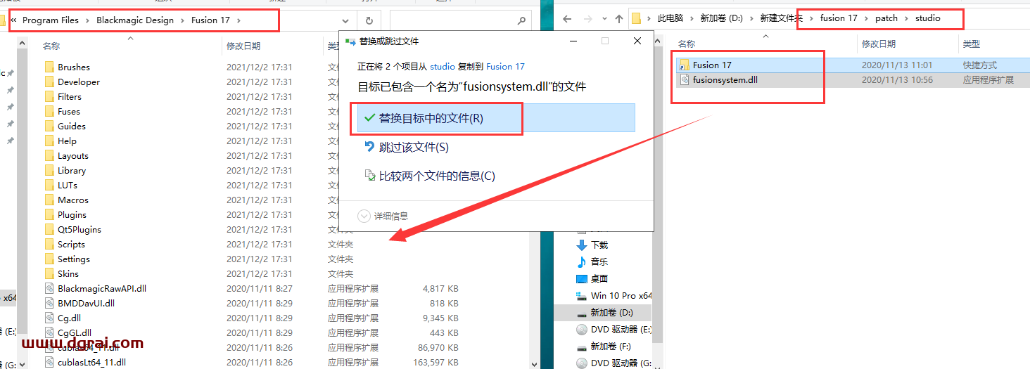Screen dimensions: 1030x369
Task: Expand chevron after Fusion 17 breadcrumb
Action: pos(239,20)
